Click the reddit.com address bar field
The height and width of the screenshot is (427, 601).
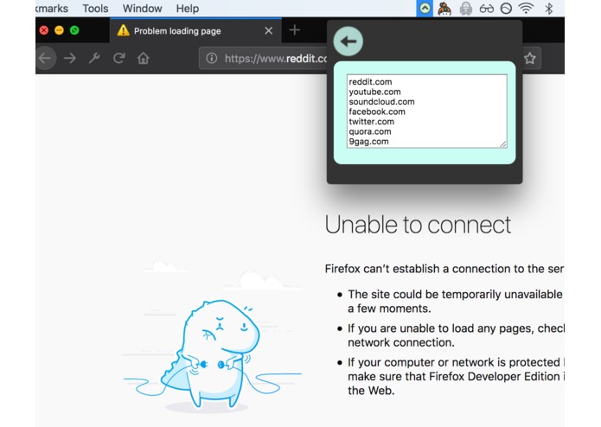click(x=264, y=58)
